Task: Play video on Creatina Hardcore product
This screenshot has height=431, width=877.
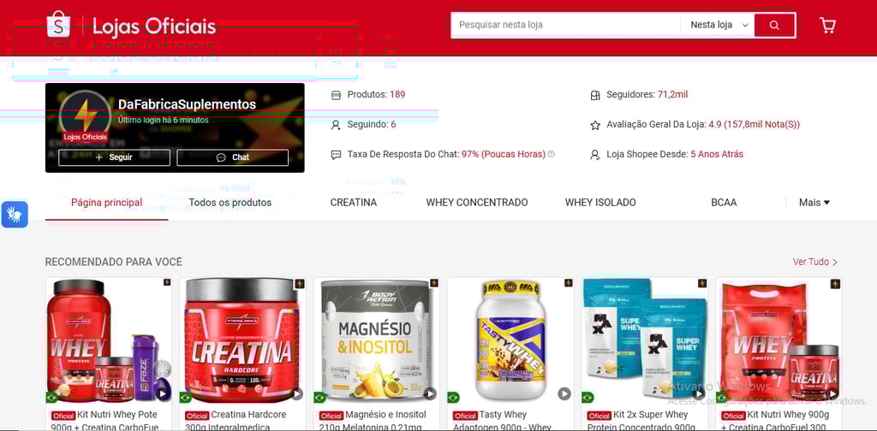Action: pos(296,394)
